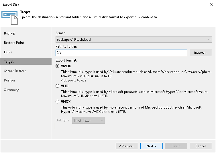Close the Export Disk dialog
Viewport: 216px width, 153px height.
point(211,4)
